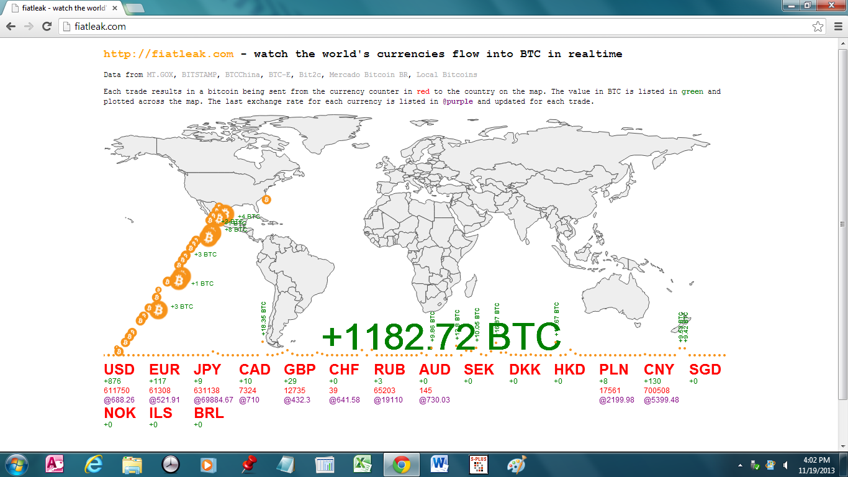Click the ILS currency label

point(161,413)
